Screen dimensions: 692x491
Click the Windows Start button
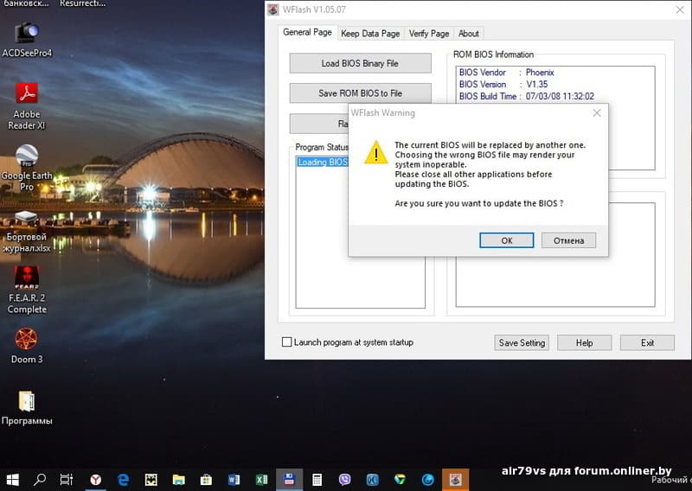pyautogui.click(x=12, y=479)
